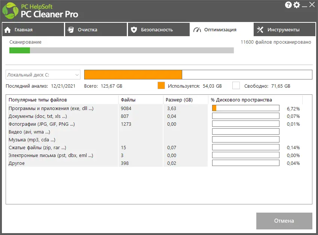318x235 pixels.
Task: Open the Инструменты tab
Action: pos(285,29)
